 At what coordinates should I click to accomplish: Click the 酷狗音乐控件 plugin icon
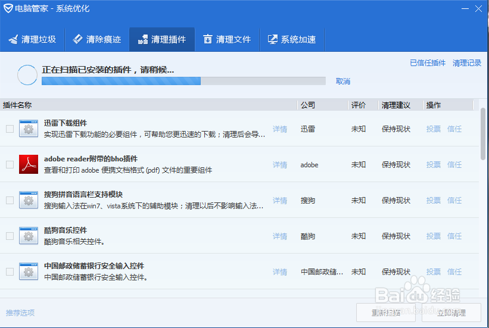pos(29,236)
